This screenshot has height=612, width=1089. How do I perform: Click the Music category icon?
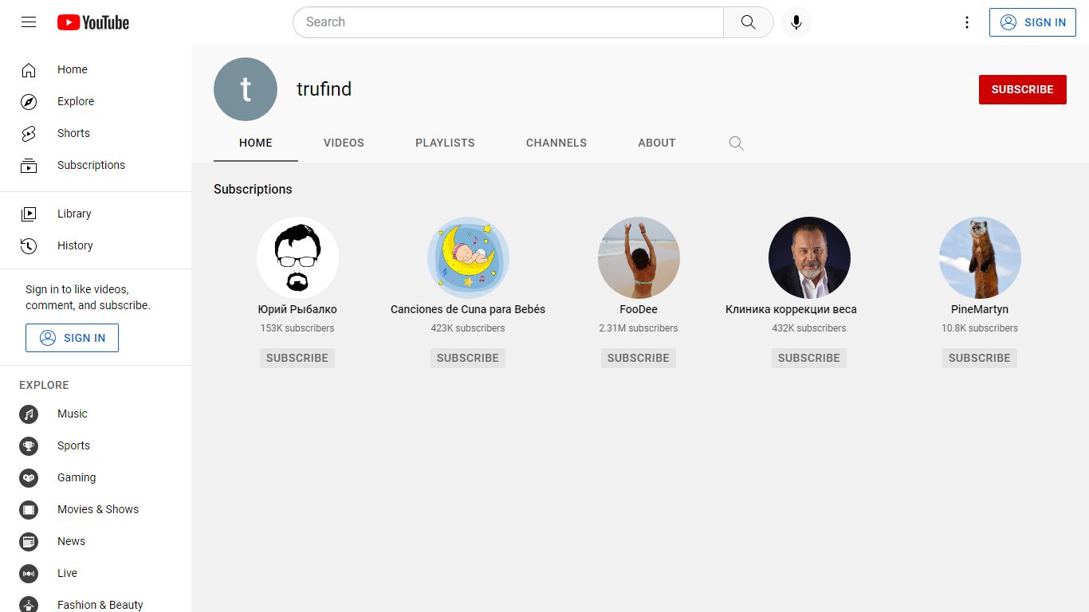click(x=29, y=414)
